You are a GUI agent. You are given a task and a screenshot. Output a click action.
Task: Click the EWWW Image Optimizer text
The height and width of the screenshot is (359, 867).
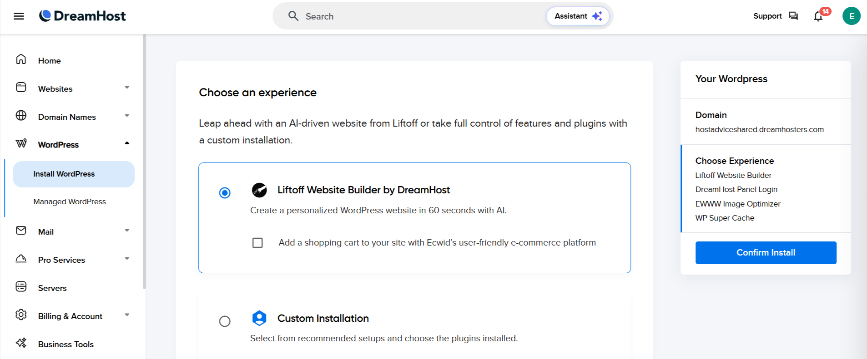click(x=738, y=204)
